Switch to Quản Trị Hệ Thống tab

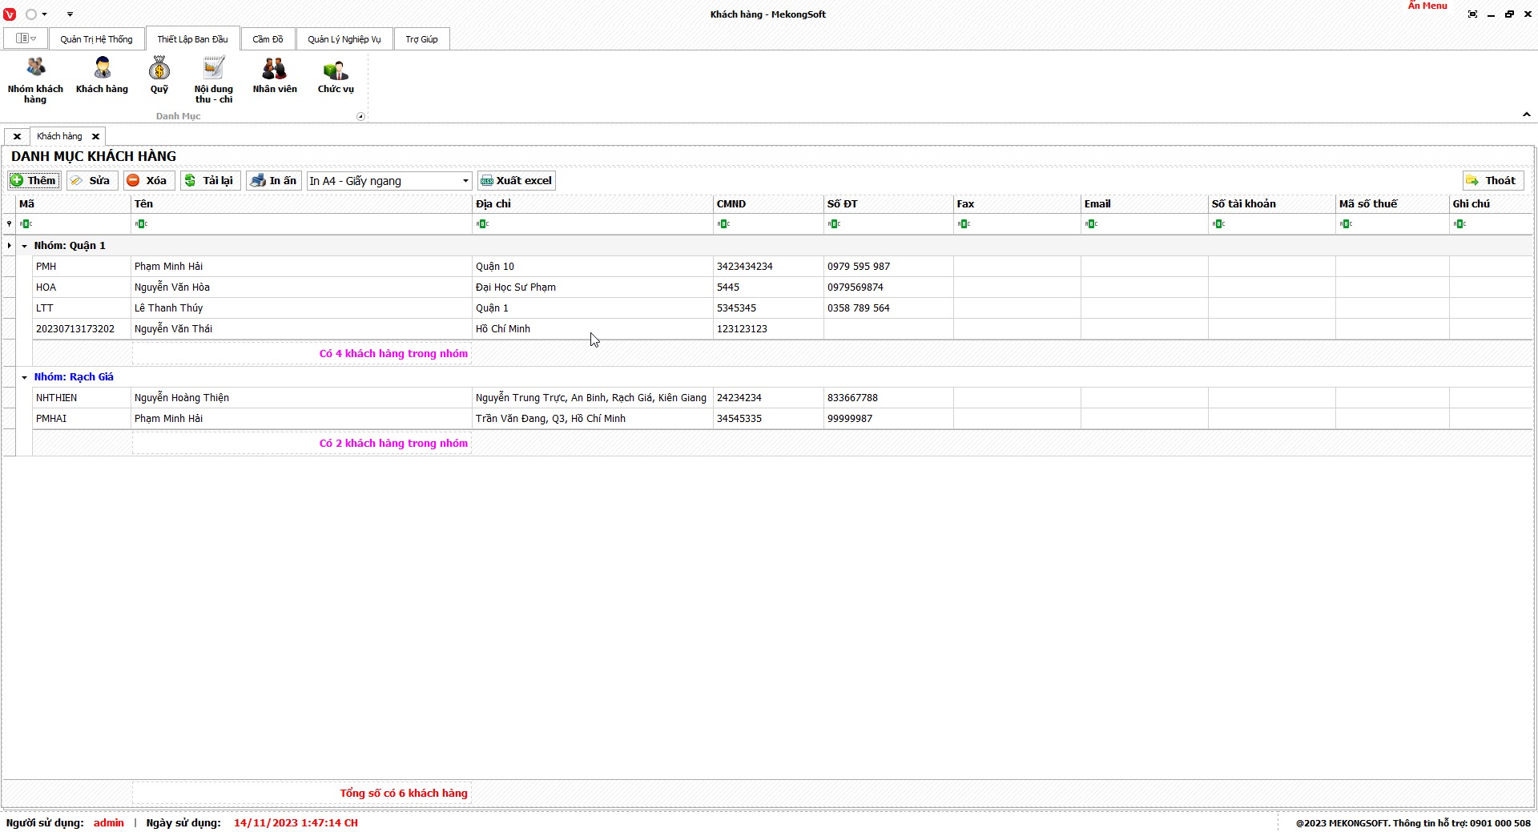point(96,39)
